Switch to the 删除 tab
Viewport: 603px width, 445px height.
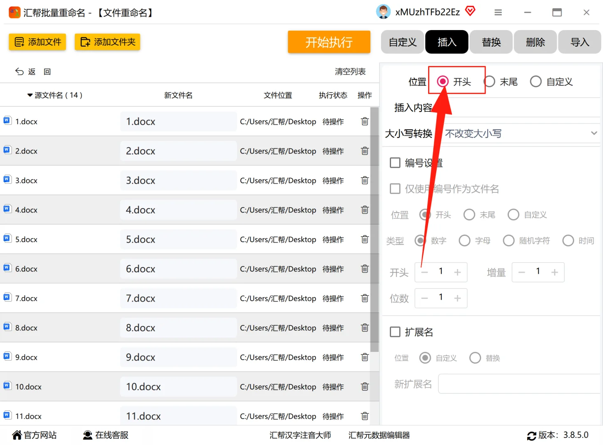pyautogui.click(x=535, y=42)
